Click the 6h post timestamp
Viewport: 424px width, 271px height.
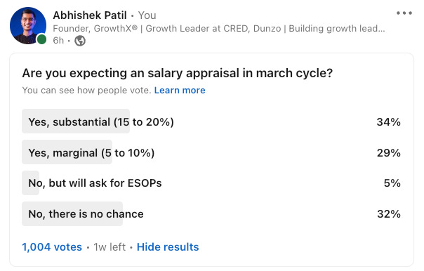pyautogui.click(x=58, y=41)
